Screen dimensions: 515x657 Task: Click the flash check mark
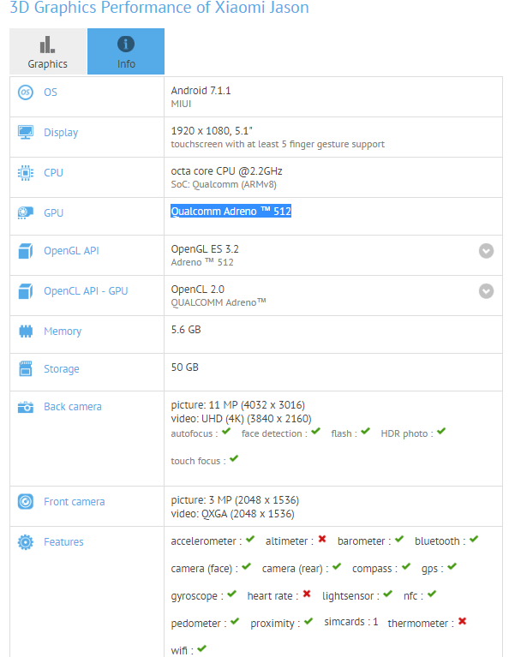pyautogui.click(x=366, y=431)
